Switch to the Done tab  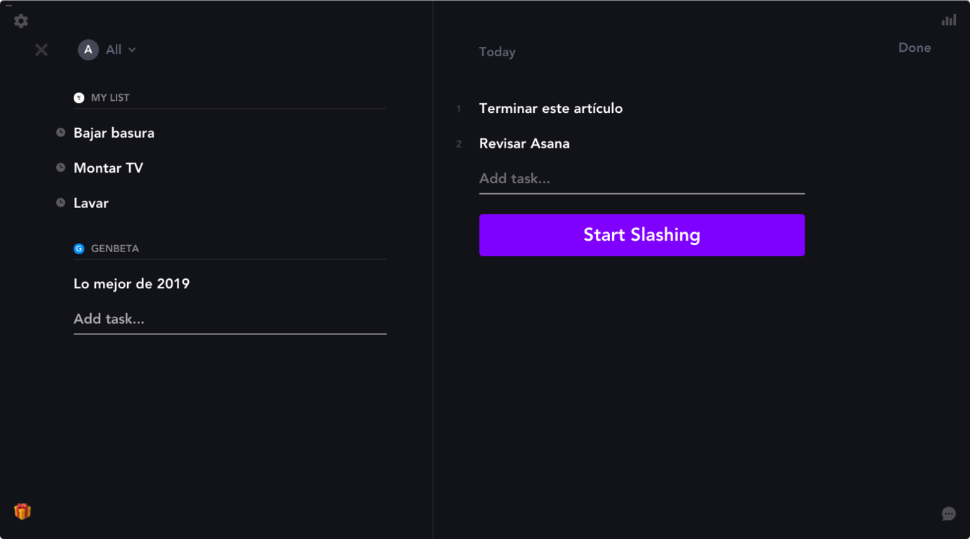[x=914, y=48]
